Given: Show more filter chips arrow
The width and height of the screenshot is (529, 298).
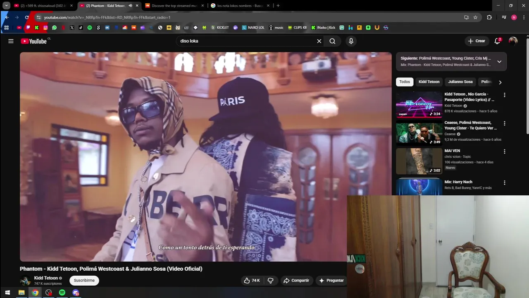Looking at the screenshot, I should click(500, 82).
